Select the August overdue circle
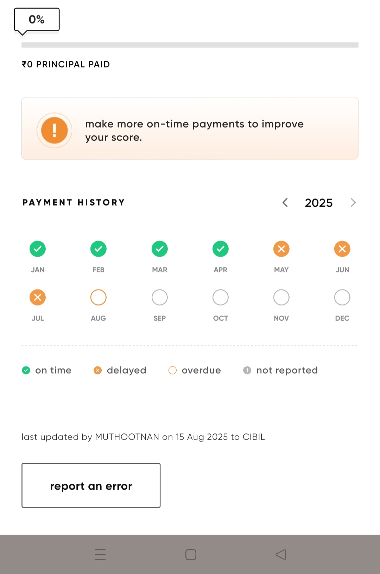Viewport: 380px width, 574px height. tap(99, 297)
